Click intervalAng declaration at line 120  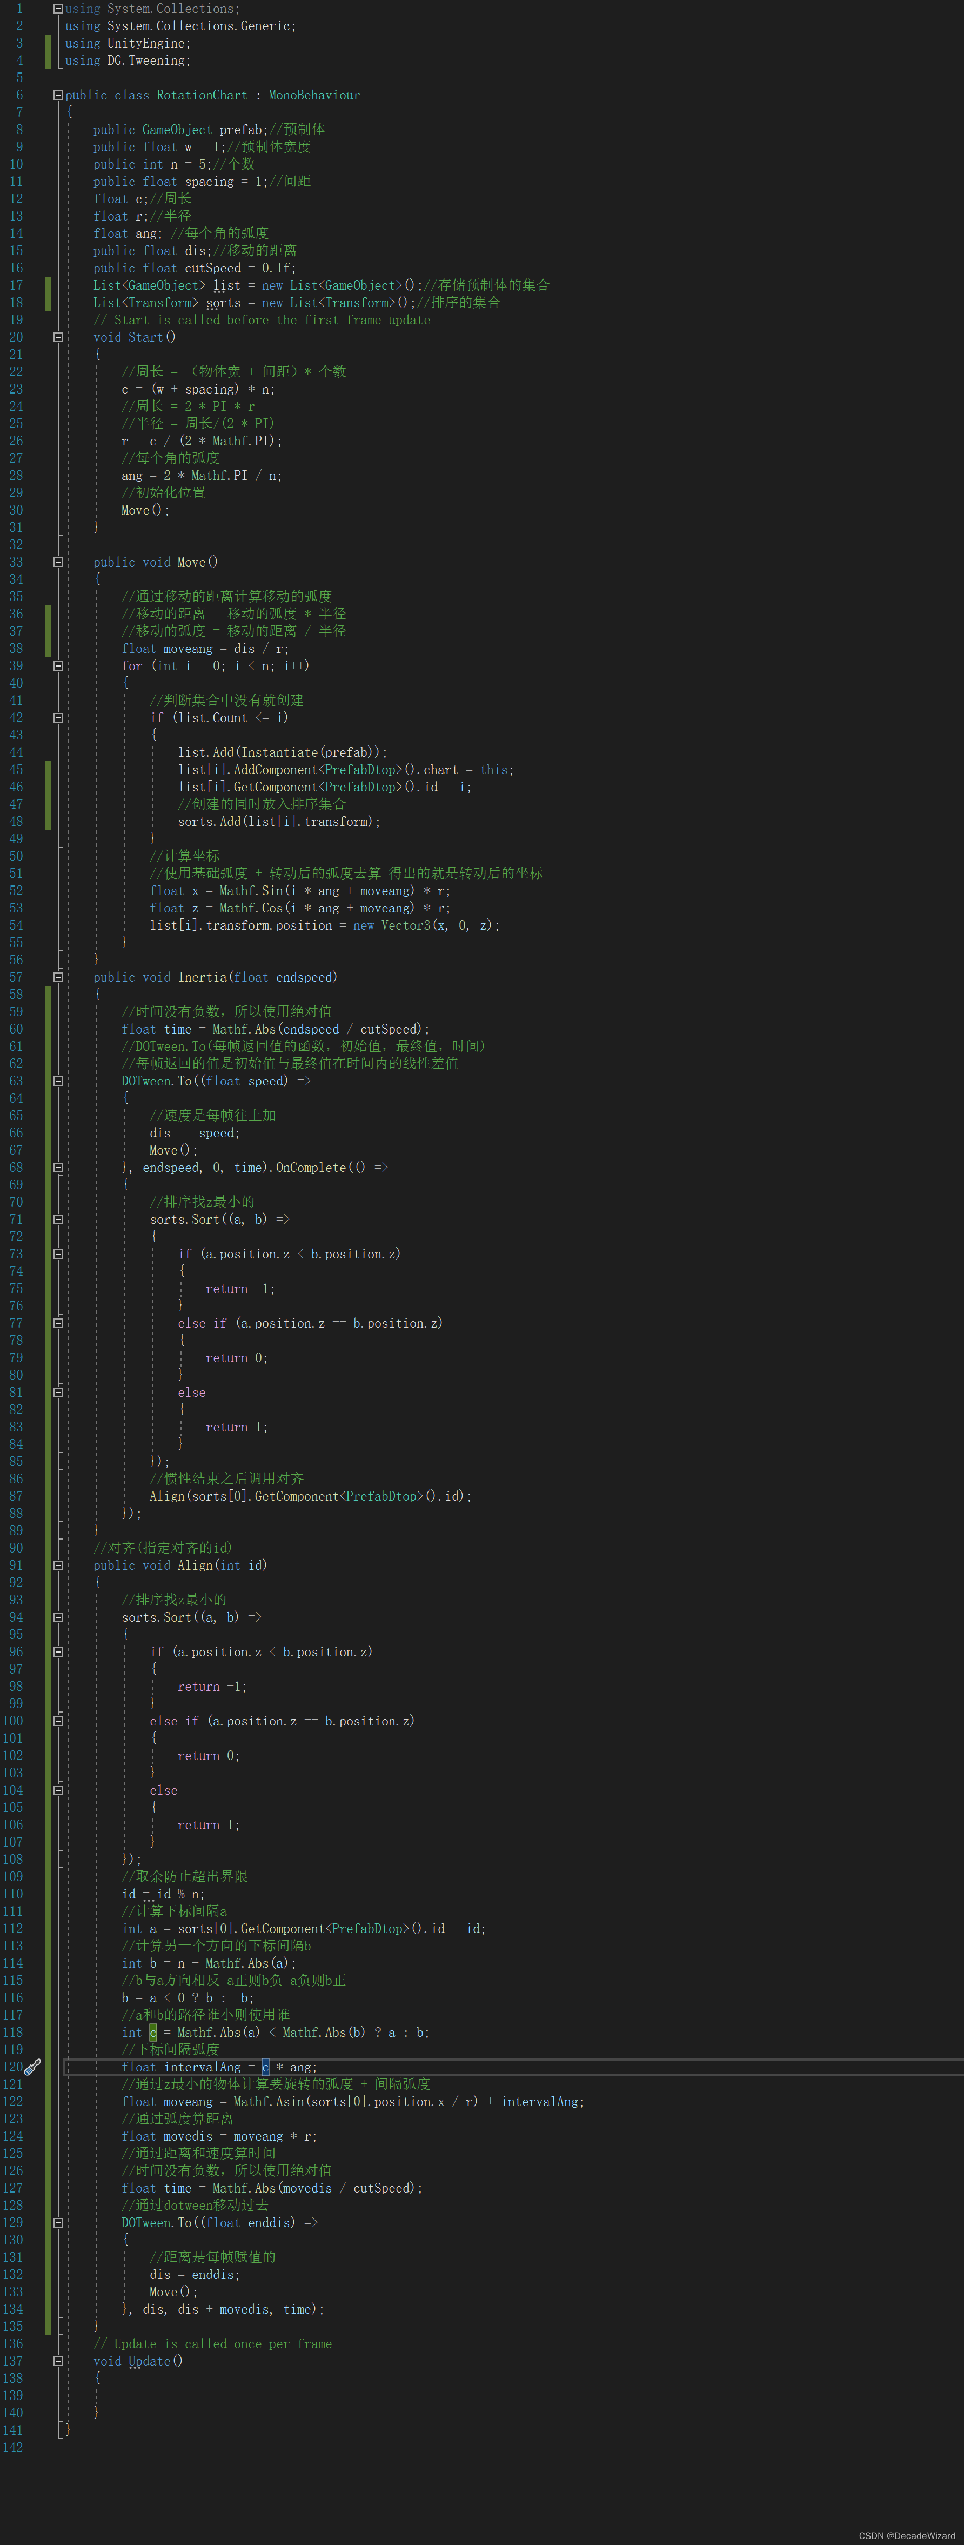[x=203, y=2067]
